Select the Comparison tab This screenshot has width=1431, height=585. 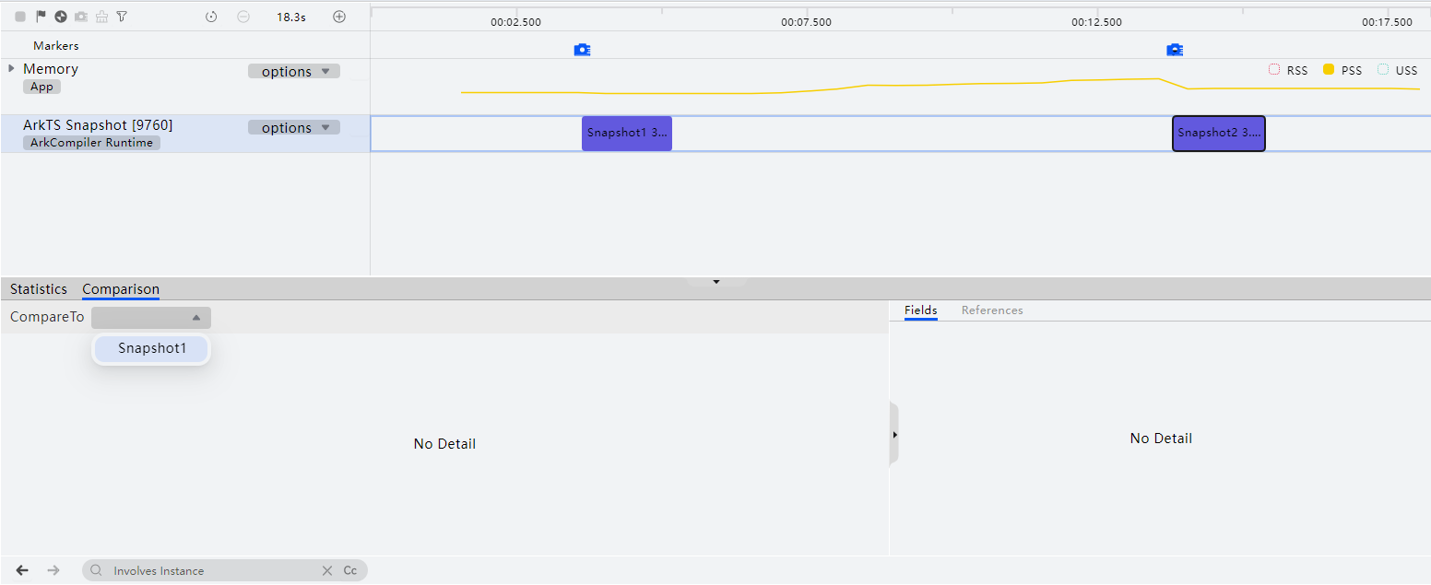[121, 289]
